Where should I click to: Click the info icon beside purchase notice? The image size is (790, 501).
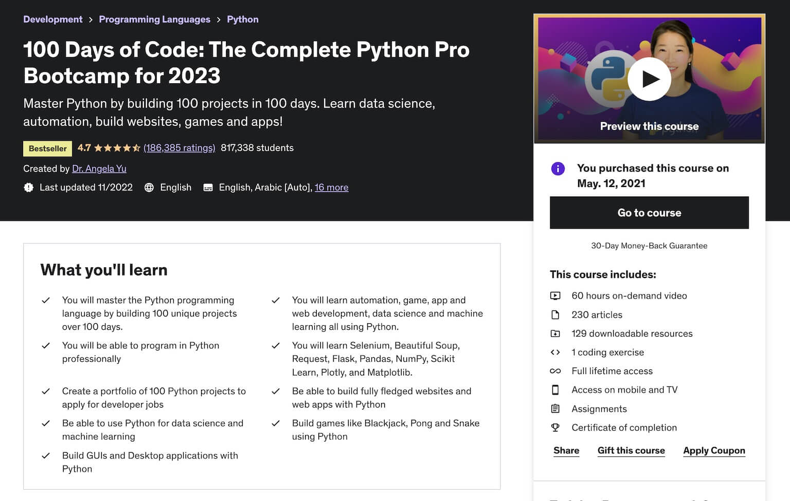coord(558,169)
